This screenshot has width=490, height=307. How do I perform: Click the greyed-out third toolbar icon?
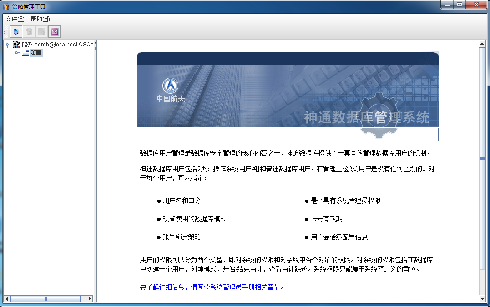tap(42, 32)
